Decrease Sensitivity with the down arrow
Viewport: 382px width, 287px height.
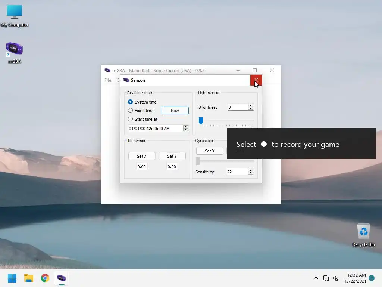[250, 173]
